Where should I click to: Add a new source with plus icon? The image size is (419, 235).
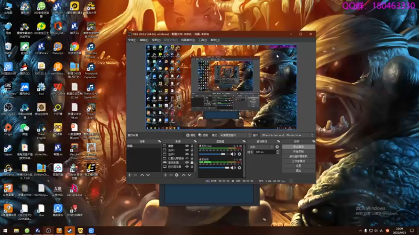point(165,175)
